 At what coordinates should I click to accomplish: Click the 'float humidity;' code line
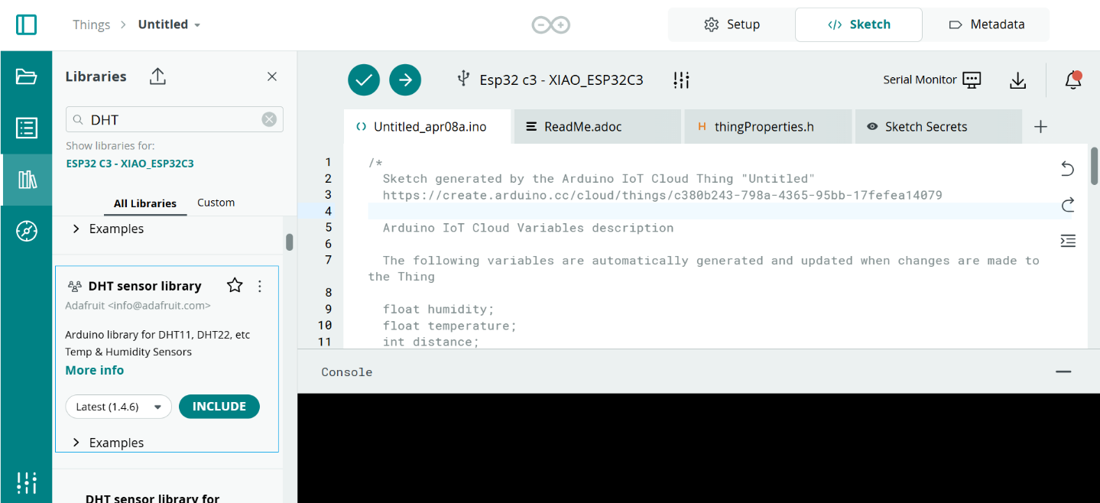439,309
